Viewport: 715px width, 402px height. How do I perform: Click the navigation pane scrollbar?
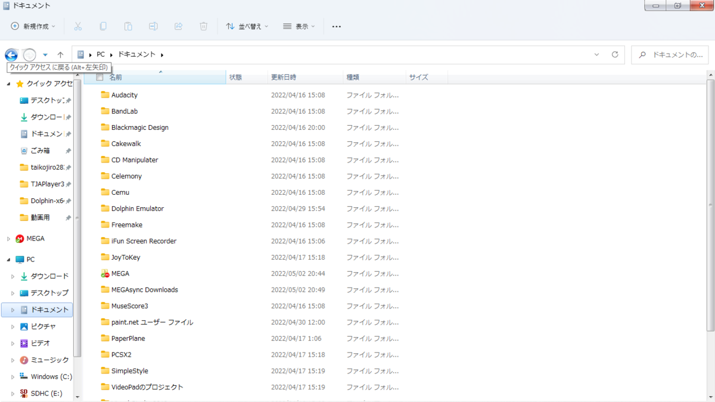[x=77, y=217]
